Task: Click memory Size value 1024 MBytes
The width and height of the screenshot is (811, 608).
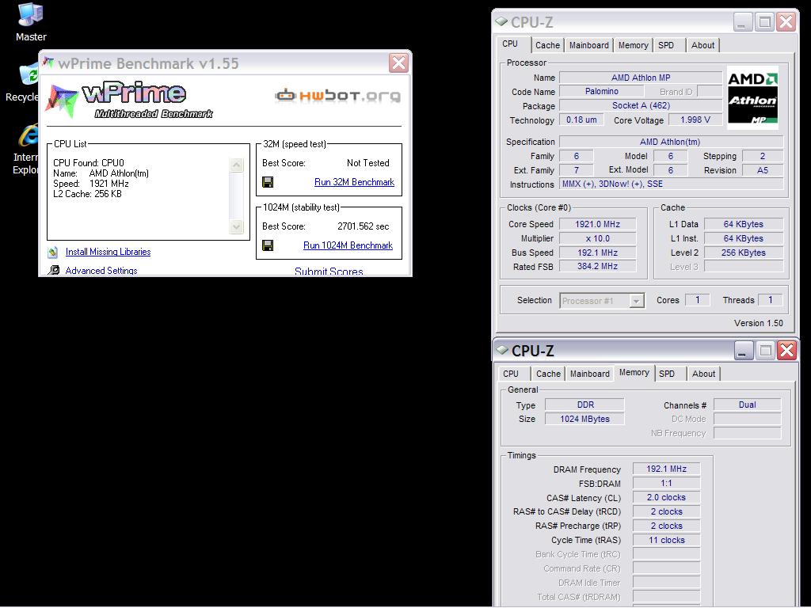Action: coord(585,419)
